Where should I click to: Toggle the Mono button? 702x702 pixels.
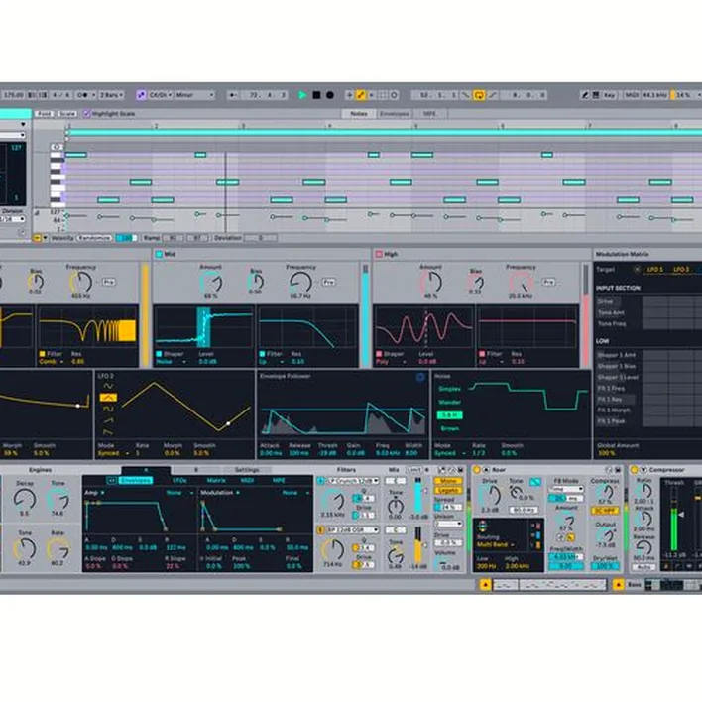[x=448, y=481]
